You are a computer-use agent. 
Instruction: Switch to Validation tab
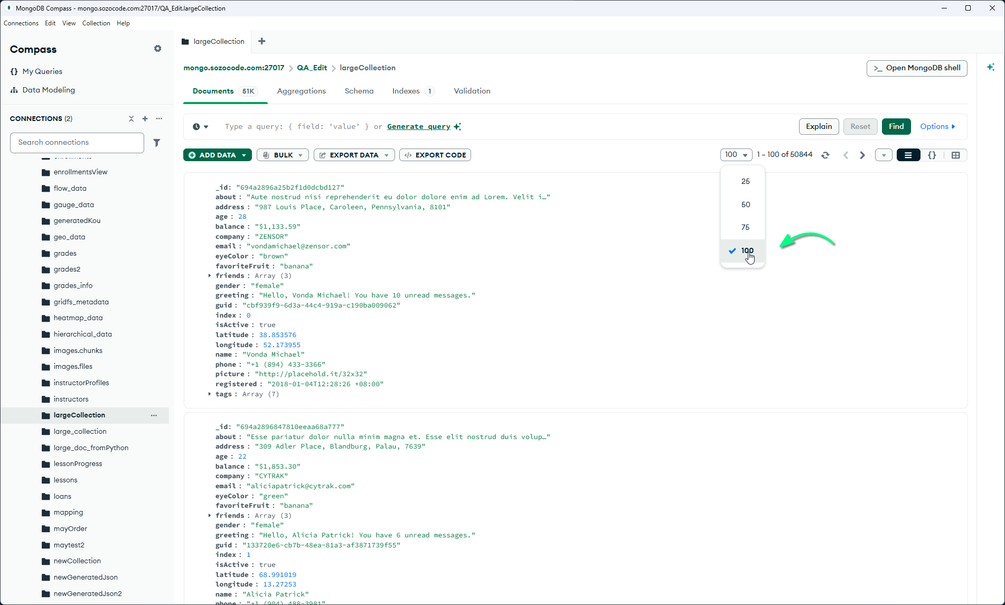[472, 91]
